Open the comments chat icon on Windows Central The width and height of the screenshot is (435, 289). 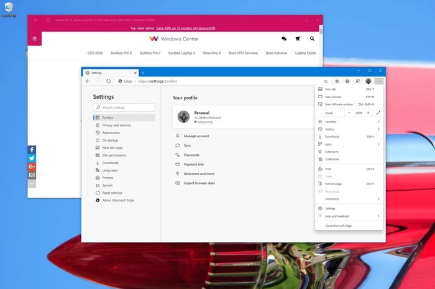[284, 39]
